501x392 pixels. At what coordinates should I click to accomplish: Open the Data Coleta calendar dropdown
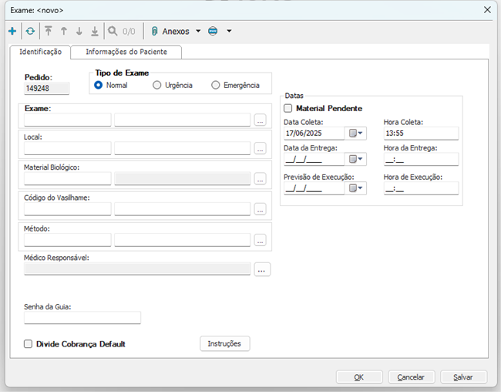356,133
